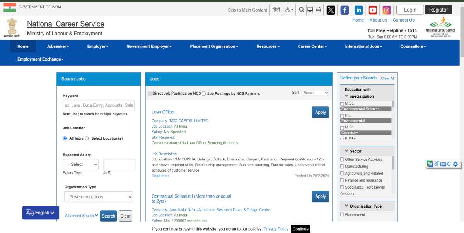Click the Education specialization list scrollbar

(x=393, y=120)
